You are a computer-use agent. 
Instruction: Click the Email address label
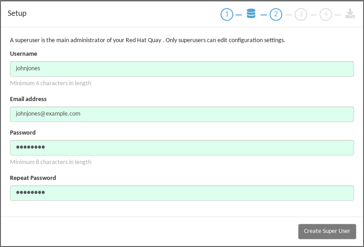coord(28,99)
